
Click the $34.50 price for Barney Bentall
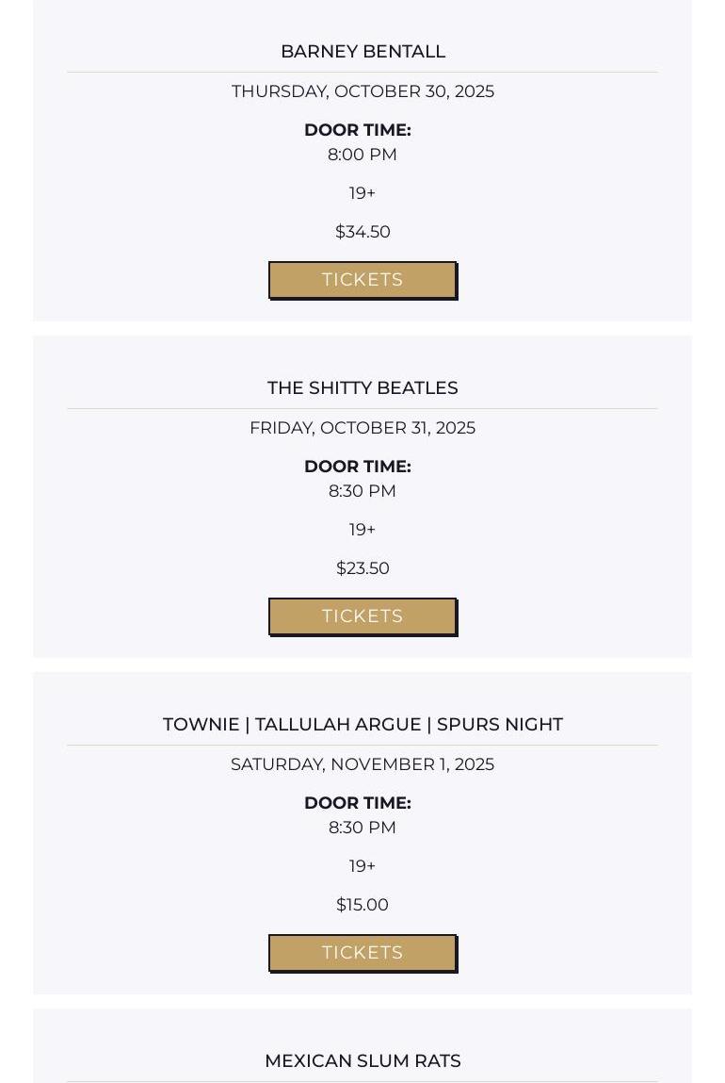pos(362,232)
